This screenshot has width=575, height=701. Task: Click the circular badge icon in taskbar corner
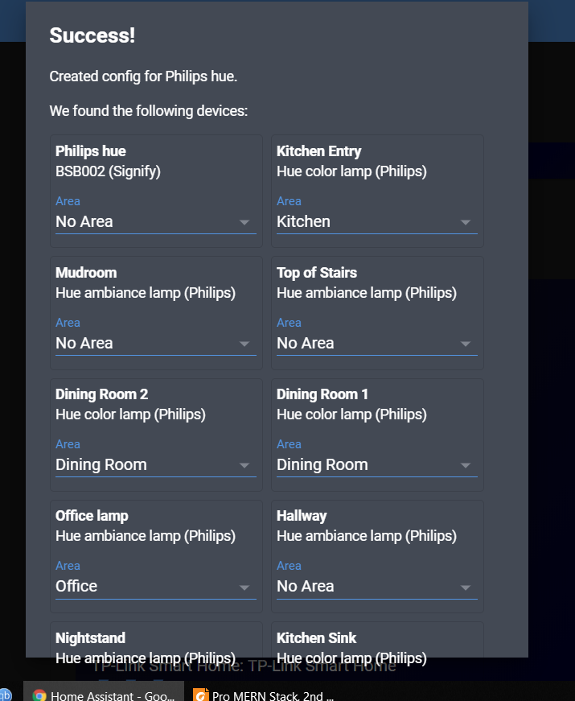(6, 694)
